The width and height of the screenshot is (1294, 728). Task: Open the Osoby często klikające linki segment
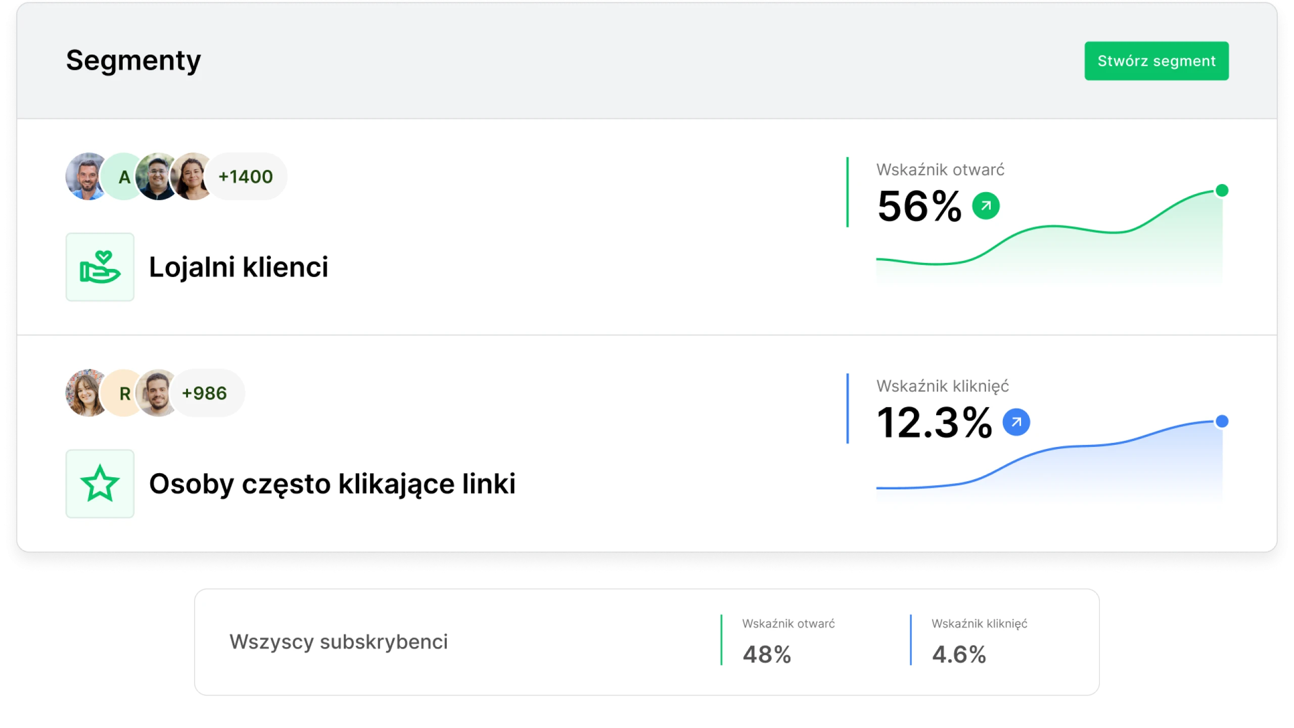[x=332, y=484]
